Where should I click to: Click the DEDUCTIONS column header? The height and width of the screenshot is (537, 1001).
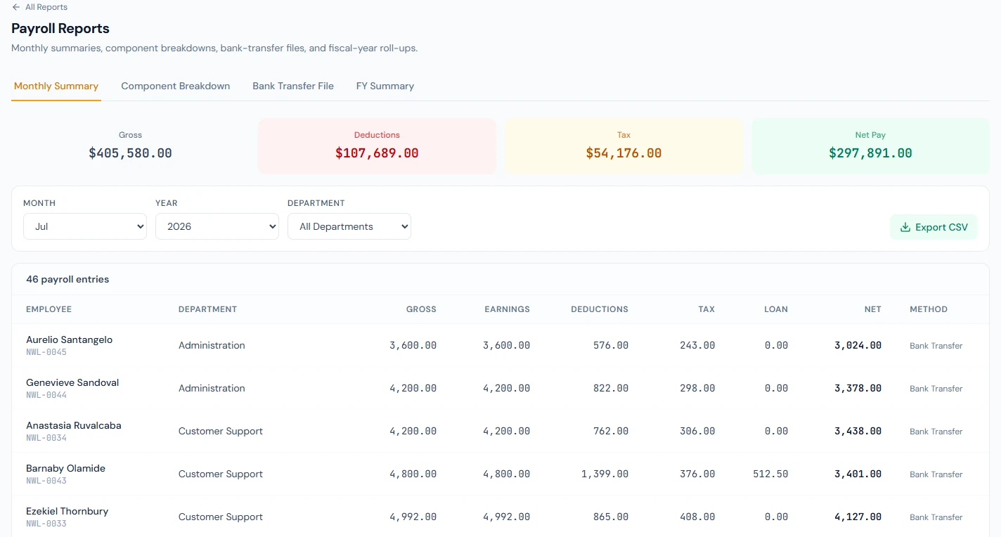point(600,309)
